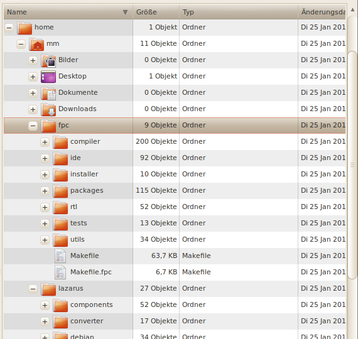Image resolution: width=358 pixels, height=339 pixels.
Task: Sort by the Größe column header
Action: click(156, 12)
